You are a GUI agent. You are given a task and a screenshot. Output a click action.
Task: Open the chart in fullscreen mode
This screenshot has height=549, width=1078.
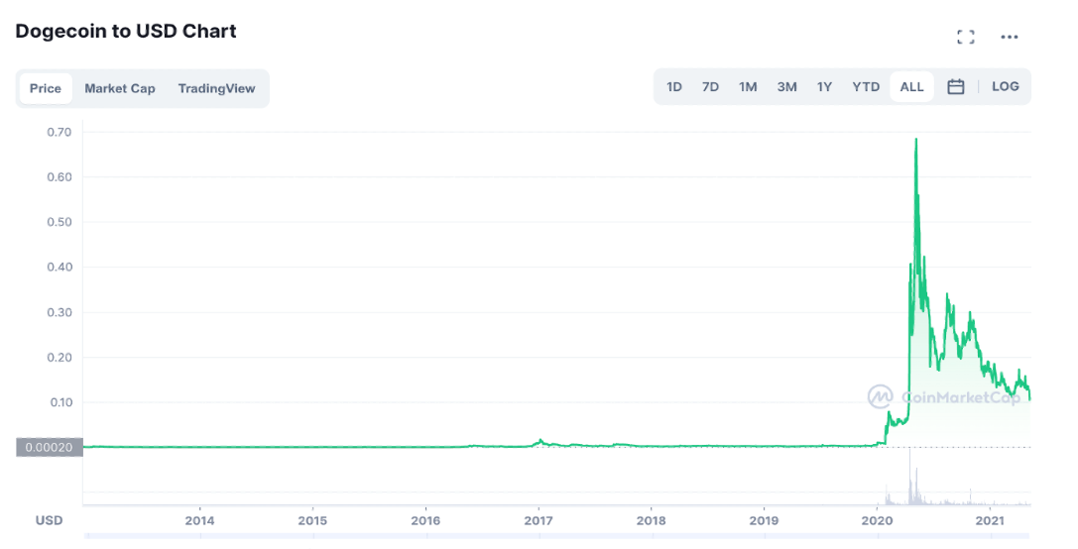965,37
